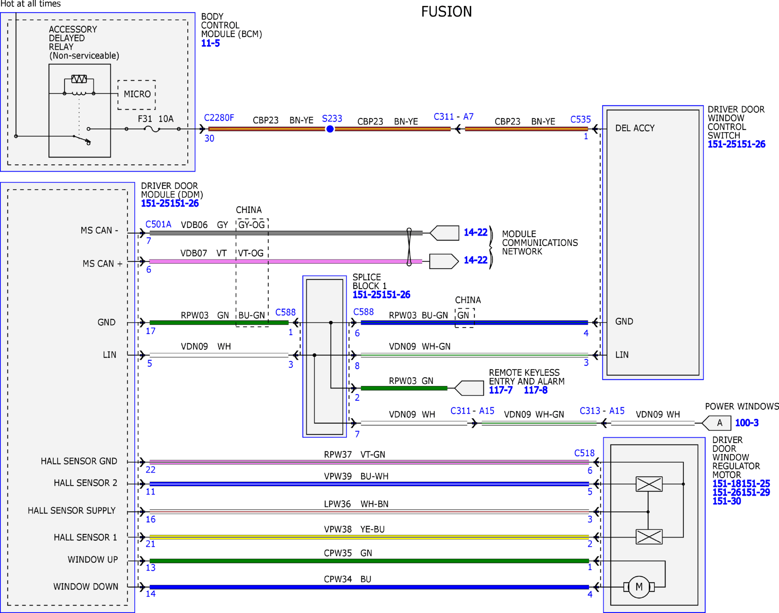Select connector label C313 - A15
The width and height of the screenshot is (779, 613).
602,411
